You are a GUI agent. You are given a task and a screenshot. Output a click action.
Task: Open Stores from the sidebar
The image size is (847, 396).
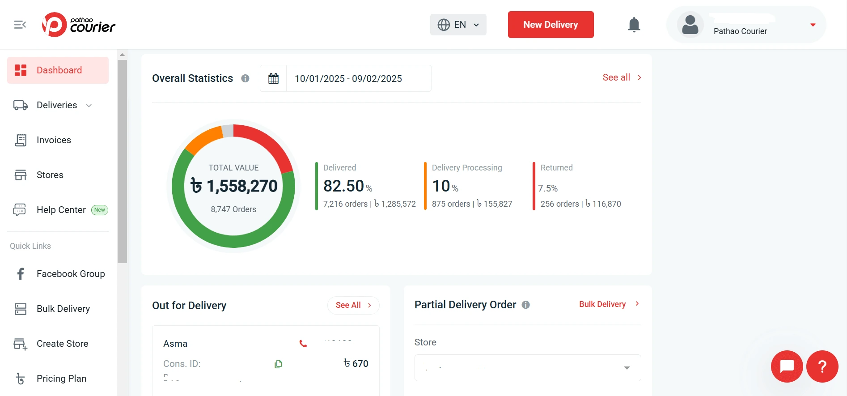coord(50,175)
